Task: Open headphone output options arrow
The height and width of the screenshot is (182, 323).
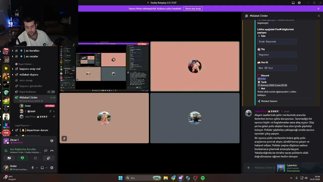Action: tap(46, 168)
